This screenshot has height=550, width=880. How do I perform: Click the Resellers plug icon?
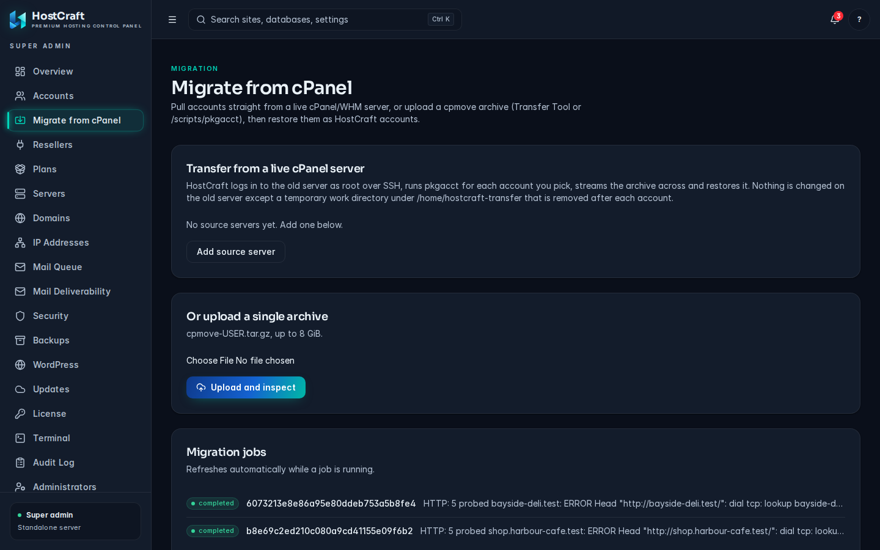[x=20, y=145]
